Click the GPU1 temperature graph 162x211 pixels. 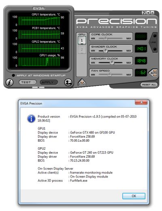tap(39, 21)
